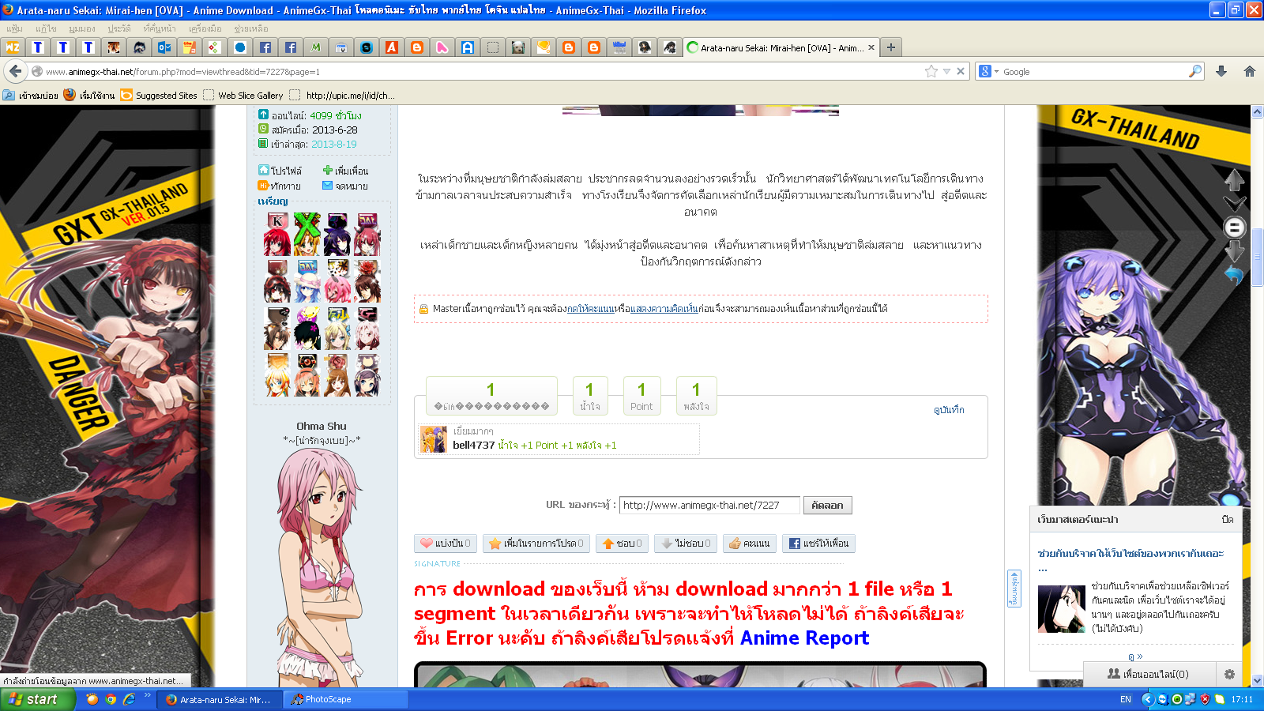Open the Suggested Sites bookmark

159,95
